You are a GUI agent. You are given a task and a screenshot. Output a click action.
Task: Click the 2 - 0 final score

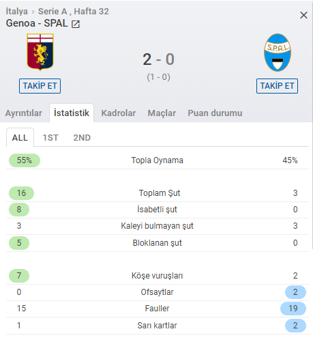click(x=158, y=59)
